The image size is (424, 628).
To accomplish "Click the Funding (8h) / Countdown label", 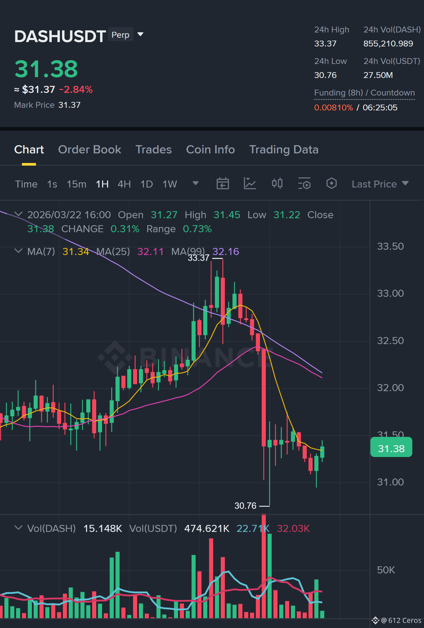I will tap(364, 93).
